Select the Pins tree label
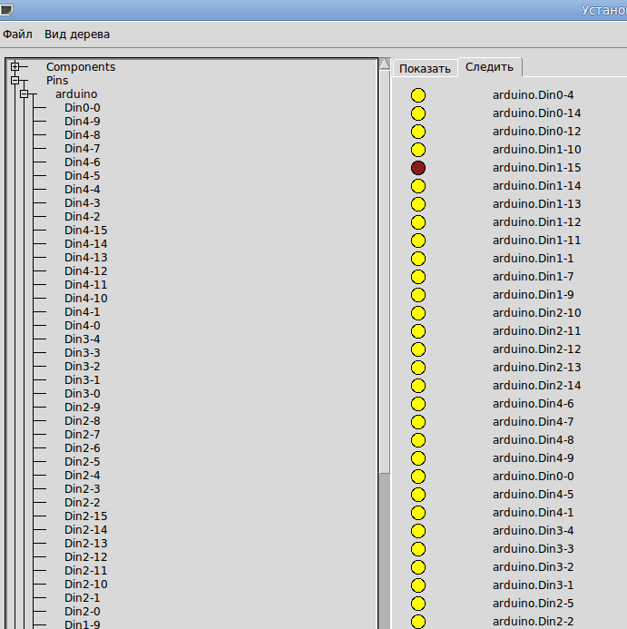 tap(57, 80)
